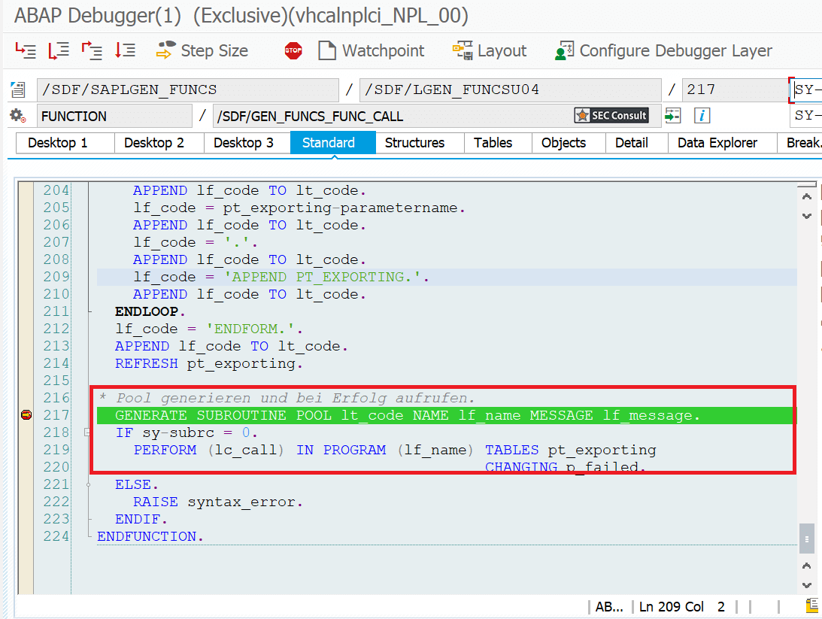Screen dimensions: 822x619
Task: Switch to the Desktop 3 tab
Action: coord(243,143)
